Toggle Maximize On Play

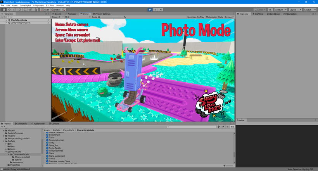[196, 17]
